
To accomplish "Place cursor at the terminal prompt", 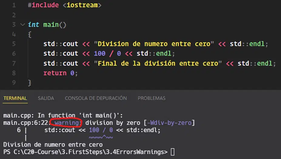I will click(172, 152).
